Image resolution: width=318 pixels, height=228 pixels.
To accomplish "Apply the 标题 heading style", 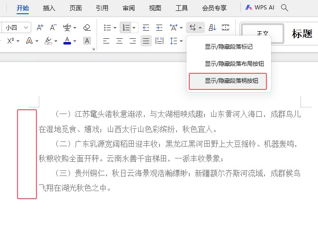I will [302, 33].
